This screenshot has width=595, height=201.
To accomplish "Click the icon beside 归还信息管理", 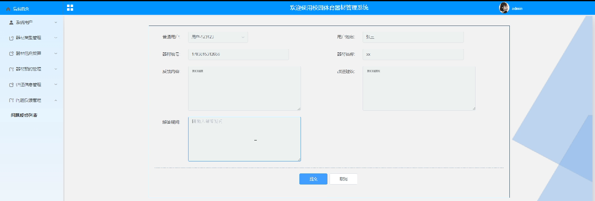I will click(12, 85).
